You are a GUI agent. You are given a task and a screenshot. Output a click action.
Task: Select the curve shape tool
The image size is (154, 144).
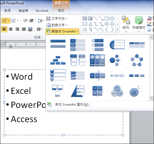(101, 29)
